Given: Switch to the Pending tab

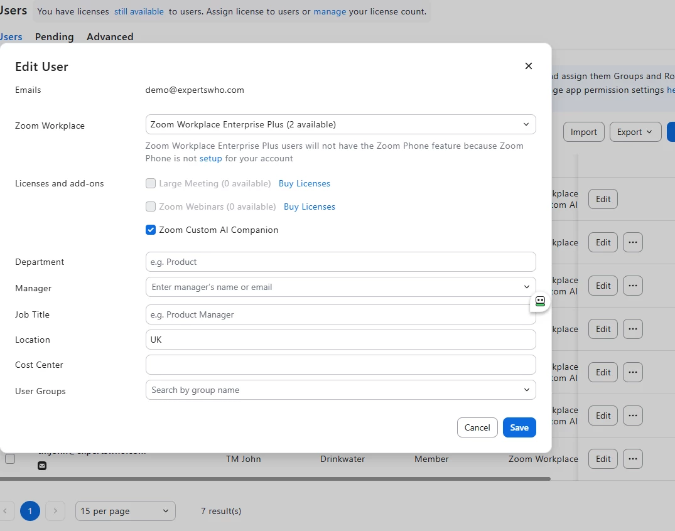Looking at the screenshot, I should pyautogui.click(x=54, y=37).
